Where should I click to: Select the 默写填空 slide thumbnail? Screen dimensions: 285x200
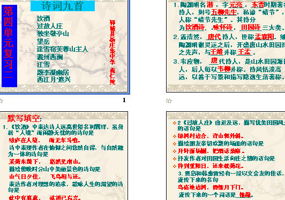coord(64,156)
